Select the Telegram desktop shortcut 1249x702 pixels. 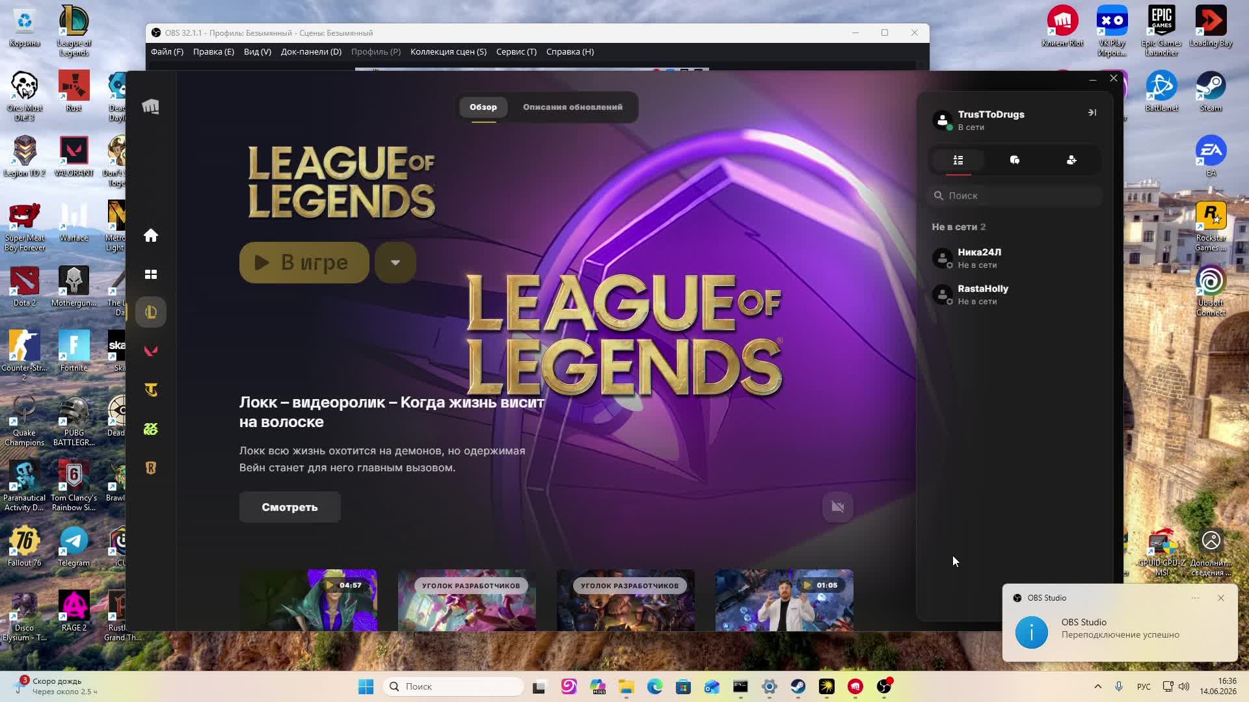point(74,547)
